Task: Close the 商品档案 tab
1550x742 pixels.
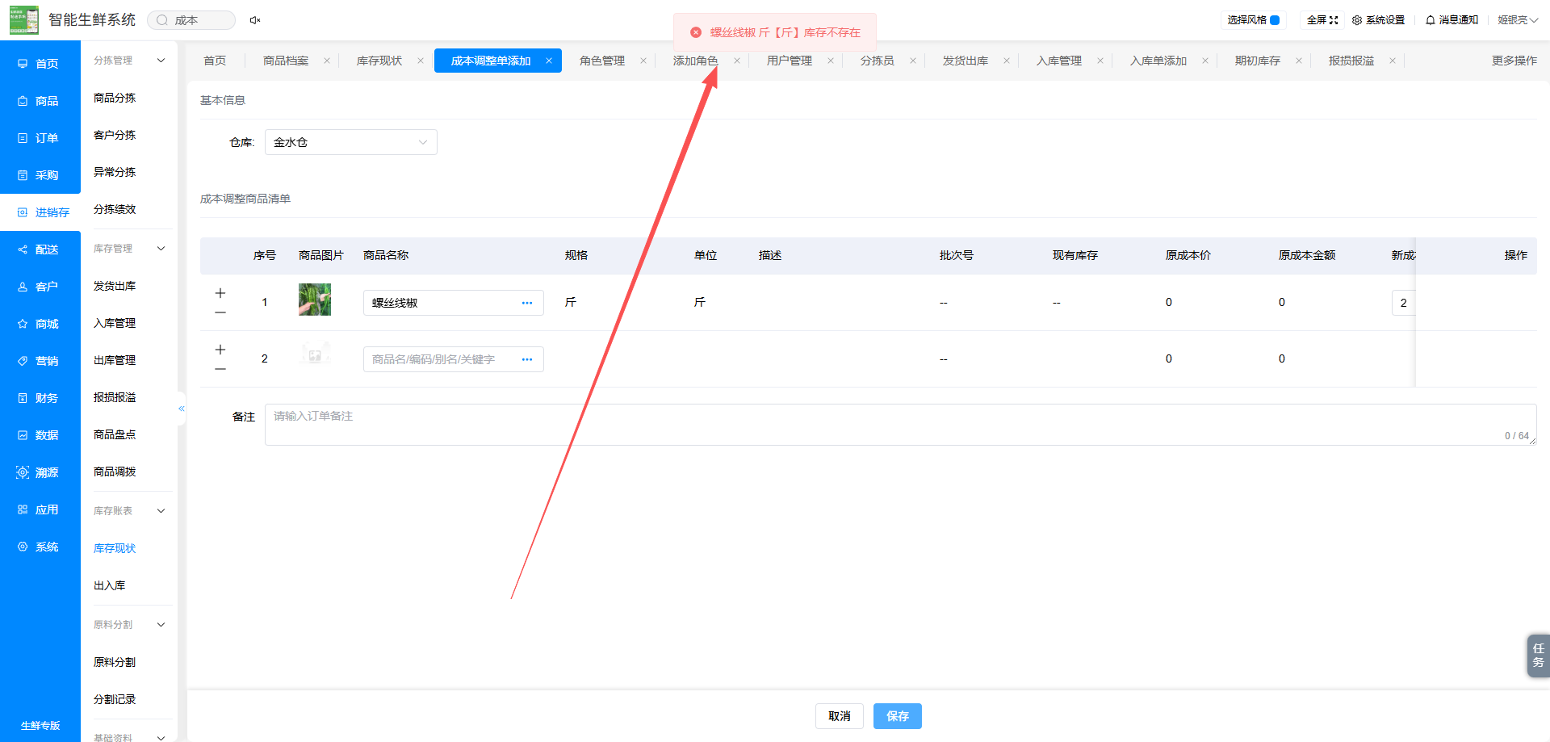Action: pos(327,61)
